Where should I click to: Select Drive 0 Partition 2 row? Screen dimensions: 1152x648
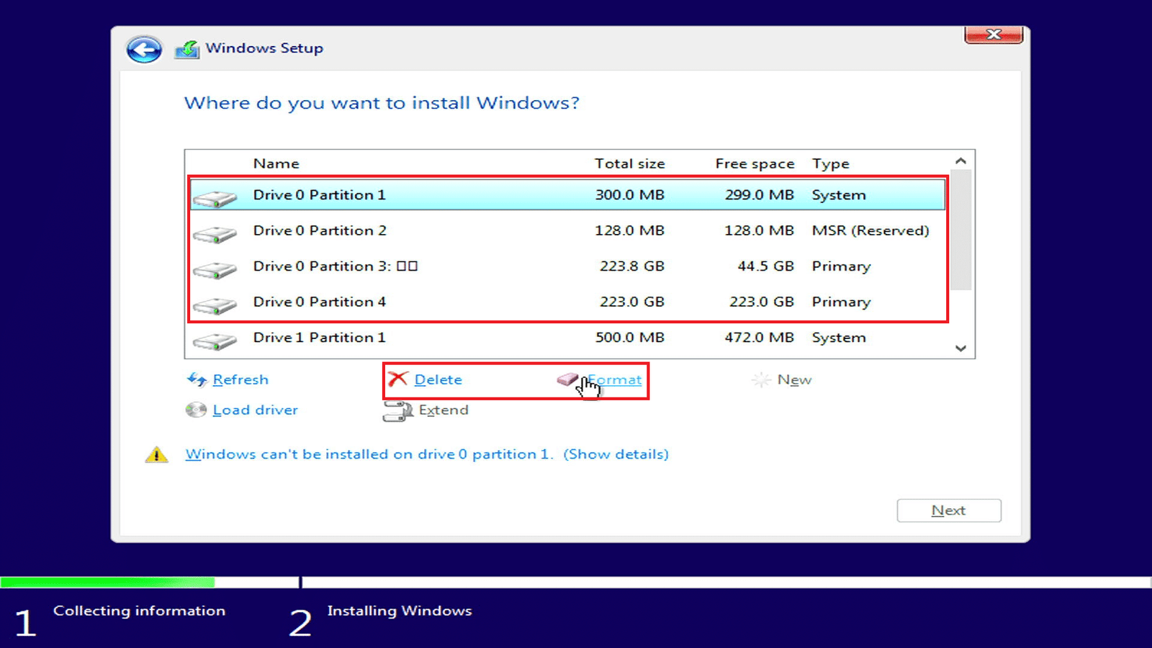tap(567, 230)
